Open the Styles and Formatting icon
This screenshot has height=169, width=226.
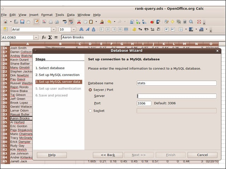6,29
